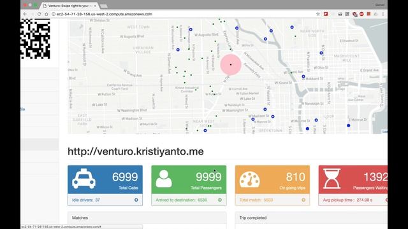Click the solid blue dot below E Monroe Dr
This screenshot has width=408, height=229.
pyautogui.click(x=349, y=125)
